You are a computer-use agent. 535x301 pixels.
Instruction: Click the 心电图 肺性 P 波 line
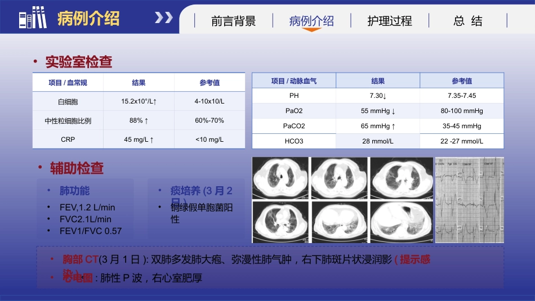(132, 278)
